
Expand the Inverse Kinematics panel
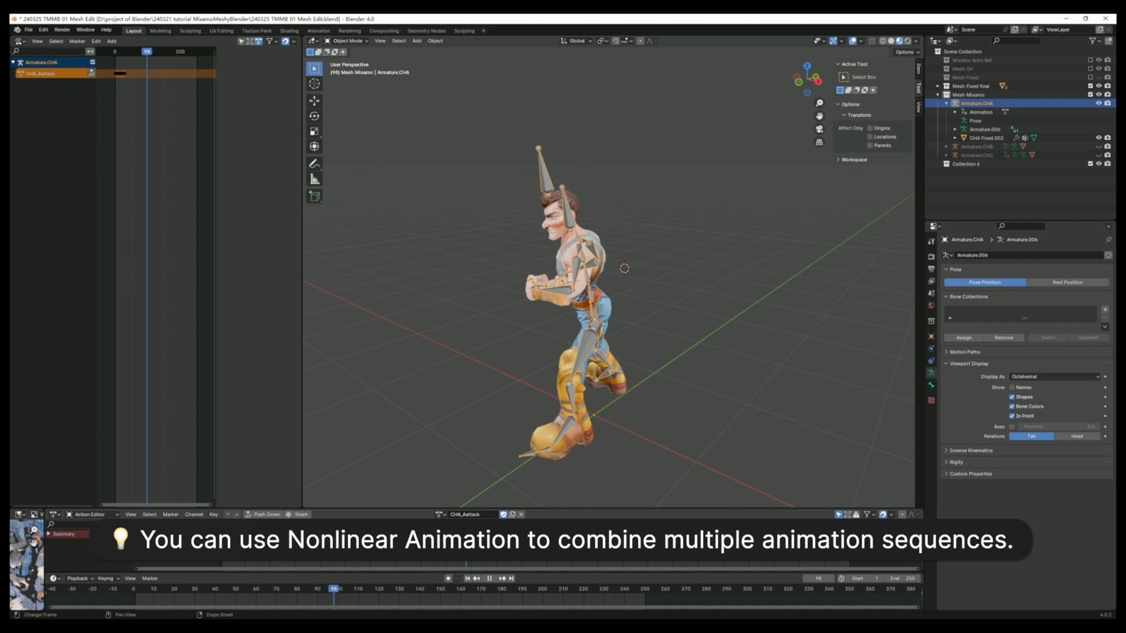(972, 450)
